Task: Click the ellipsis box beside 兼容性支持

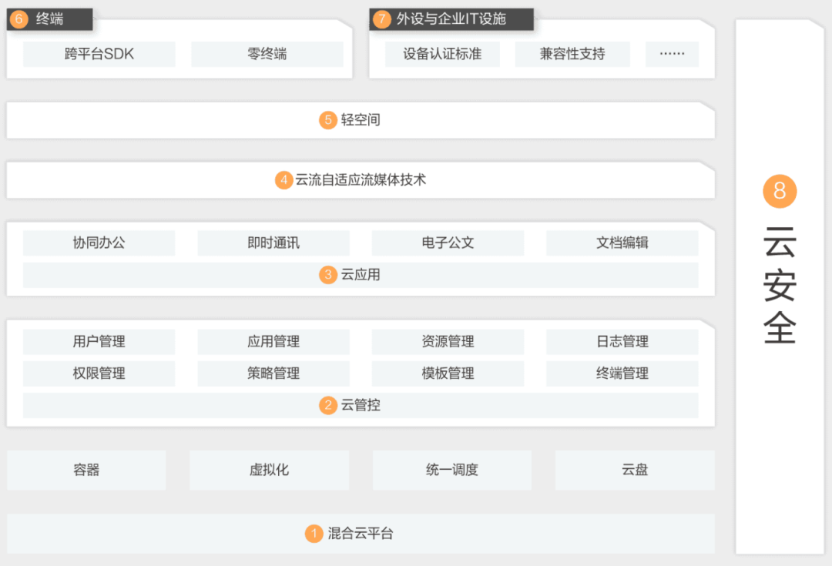Action: point(672,54)
